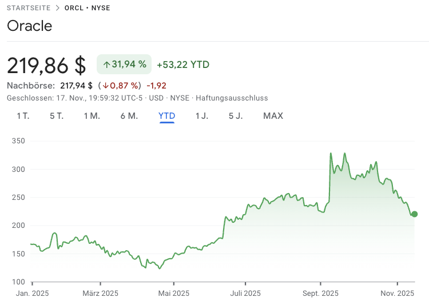Switch chart to 5 T. range
The image size is (429, 305).
coord(57,116)
